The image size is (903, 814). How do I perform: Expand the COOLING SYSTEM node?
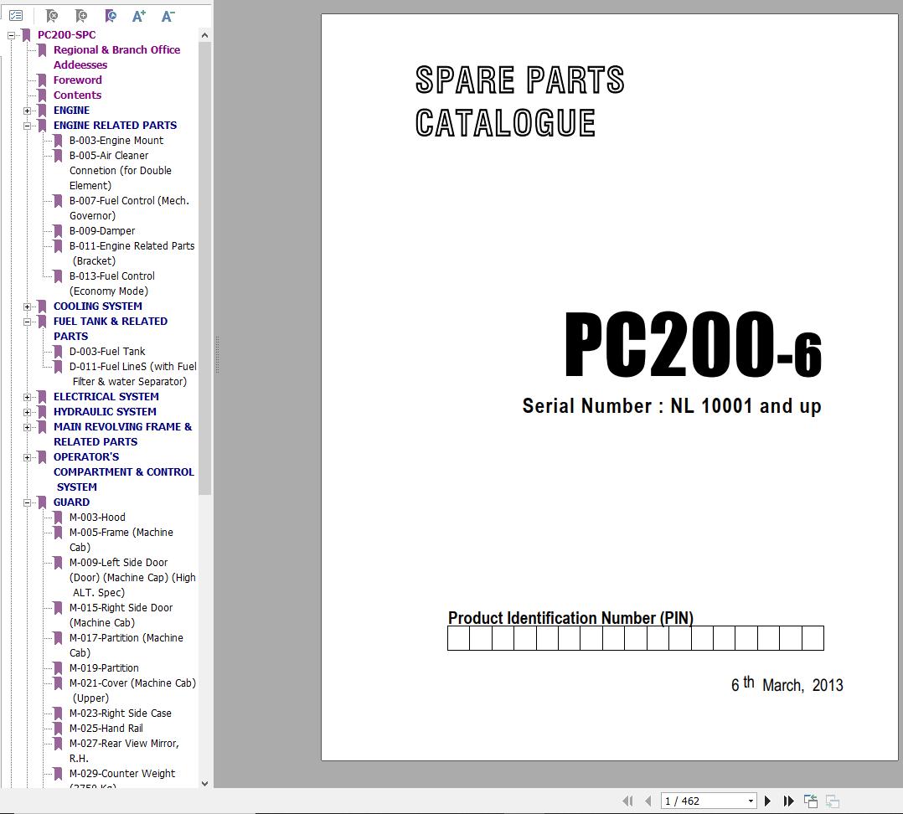[x=27, y=307]
